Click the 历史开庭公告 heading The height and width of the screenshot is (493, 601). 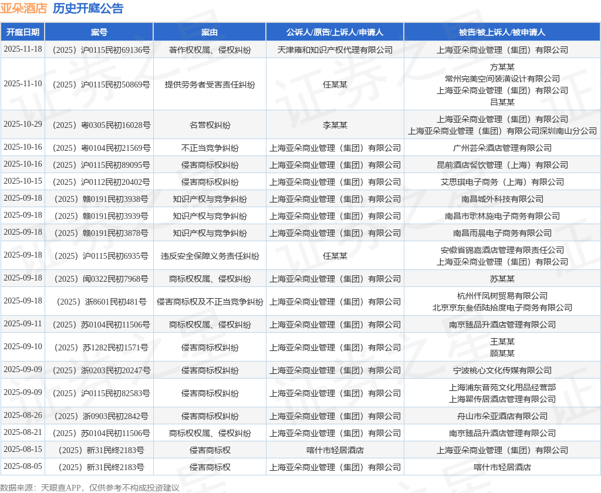coord(88,8)
